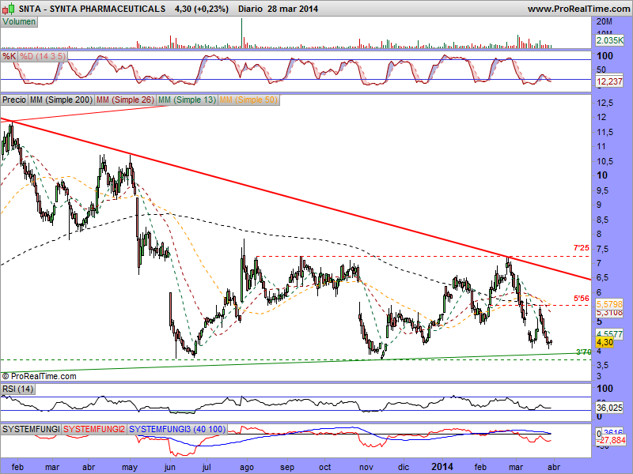Click the 7'25 resistance level label
The height and width of the screenshot is (474, 633).
[582, 248]
